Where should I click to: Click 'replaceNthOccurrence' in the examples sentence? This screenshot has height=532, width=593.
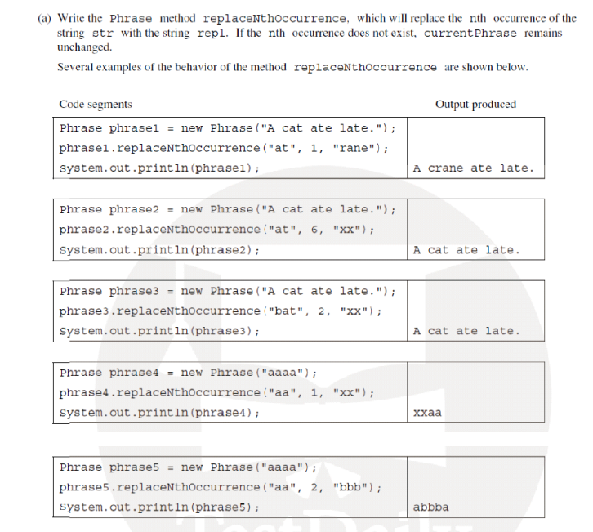(365, 67)
